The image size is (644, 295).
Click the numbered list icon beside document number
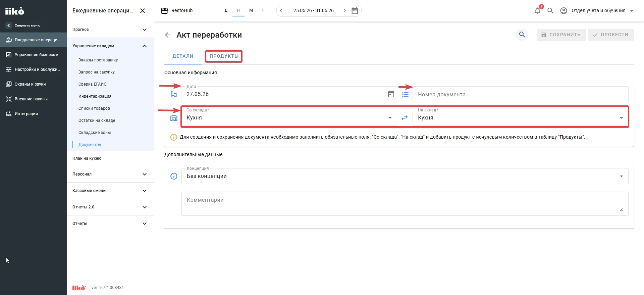point(405,94)
